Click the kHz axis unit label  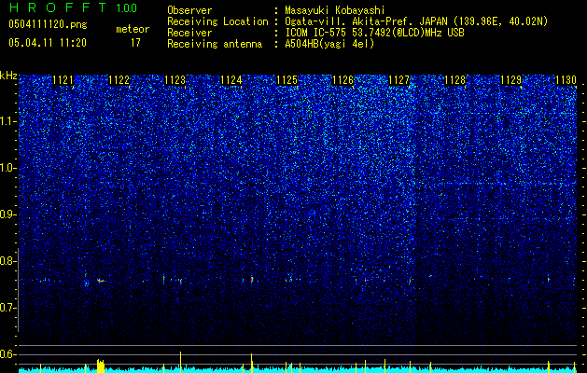coord(8,76)
